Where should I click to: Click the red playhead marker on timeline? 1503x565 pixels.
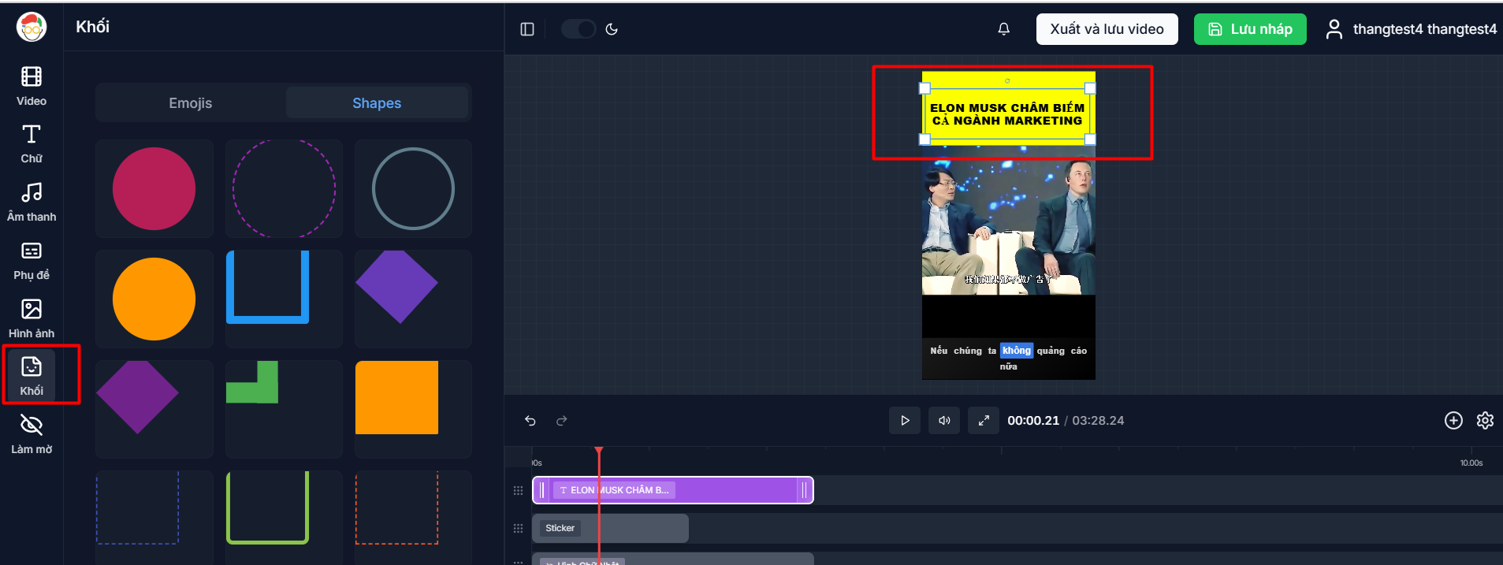pos(599,451)
